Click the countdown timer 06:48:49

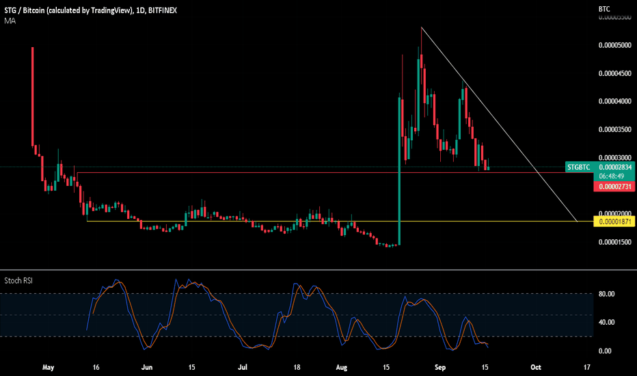click(612, 176)
